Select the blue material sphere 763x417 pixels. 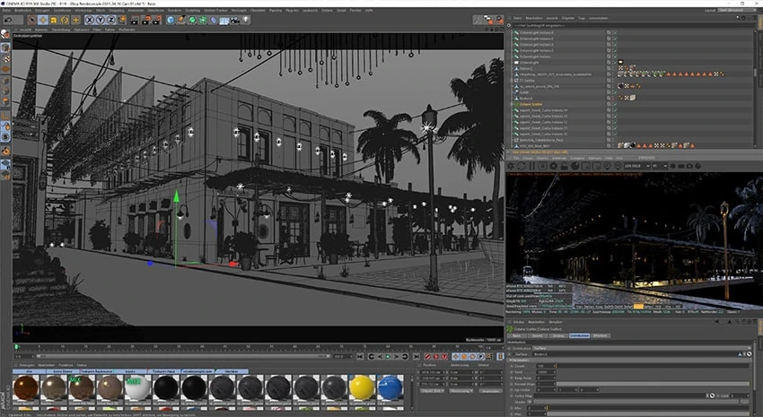coord(390,387)
